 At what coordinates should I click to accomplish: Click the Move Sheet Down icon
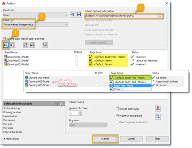(32, 45)
